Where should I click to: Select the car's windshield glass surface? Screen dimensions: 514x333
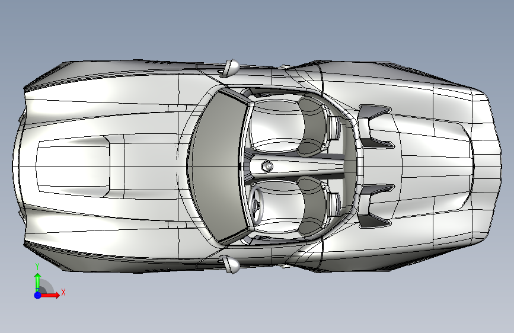[218, 166]
